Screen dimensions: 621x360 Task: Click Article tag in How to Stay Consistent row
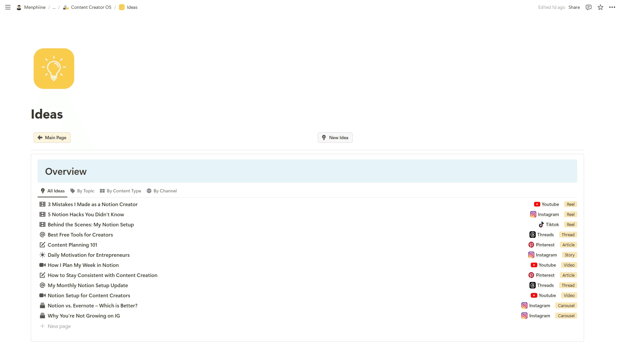(568, 275)
